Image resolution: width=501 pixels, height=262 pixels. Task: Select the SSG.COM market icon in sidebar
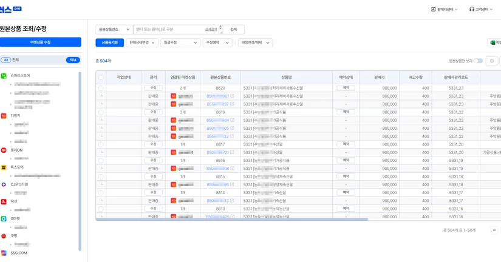pos(4,253)
